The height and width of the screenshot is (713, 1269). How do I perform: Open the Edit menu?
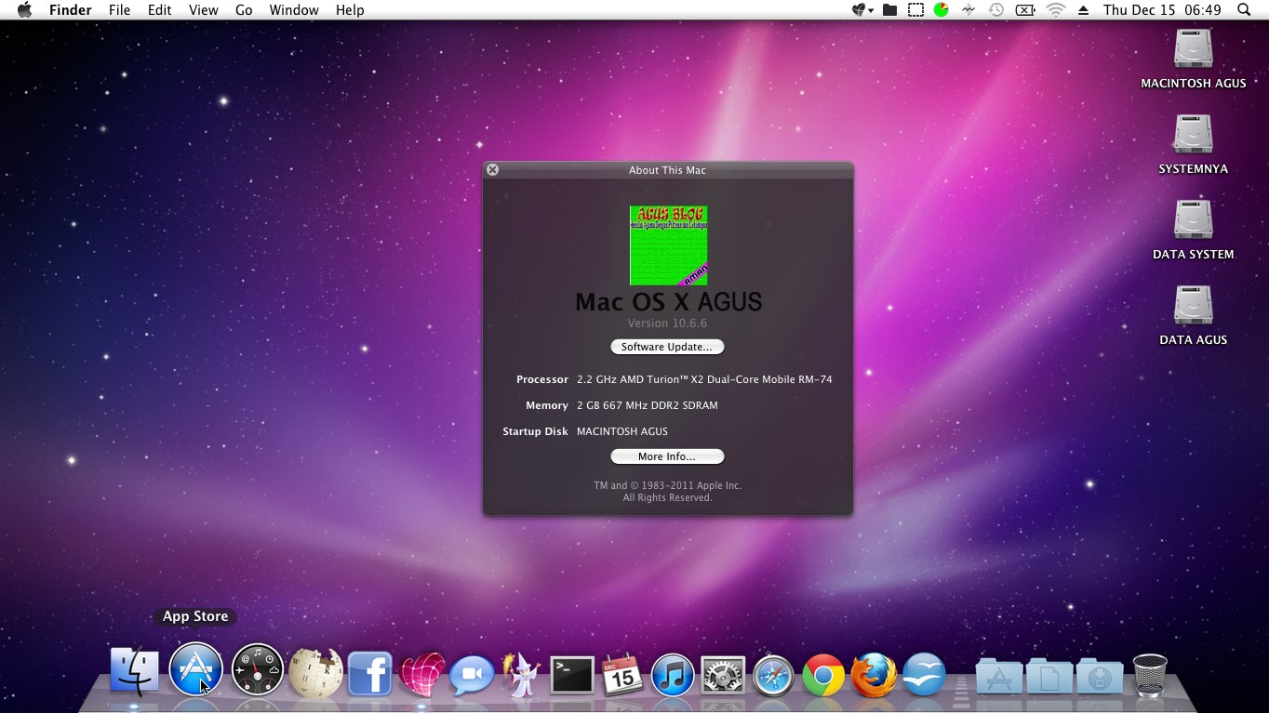point(159,10)
